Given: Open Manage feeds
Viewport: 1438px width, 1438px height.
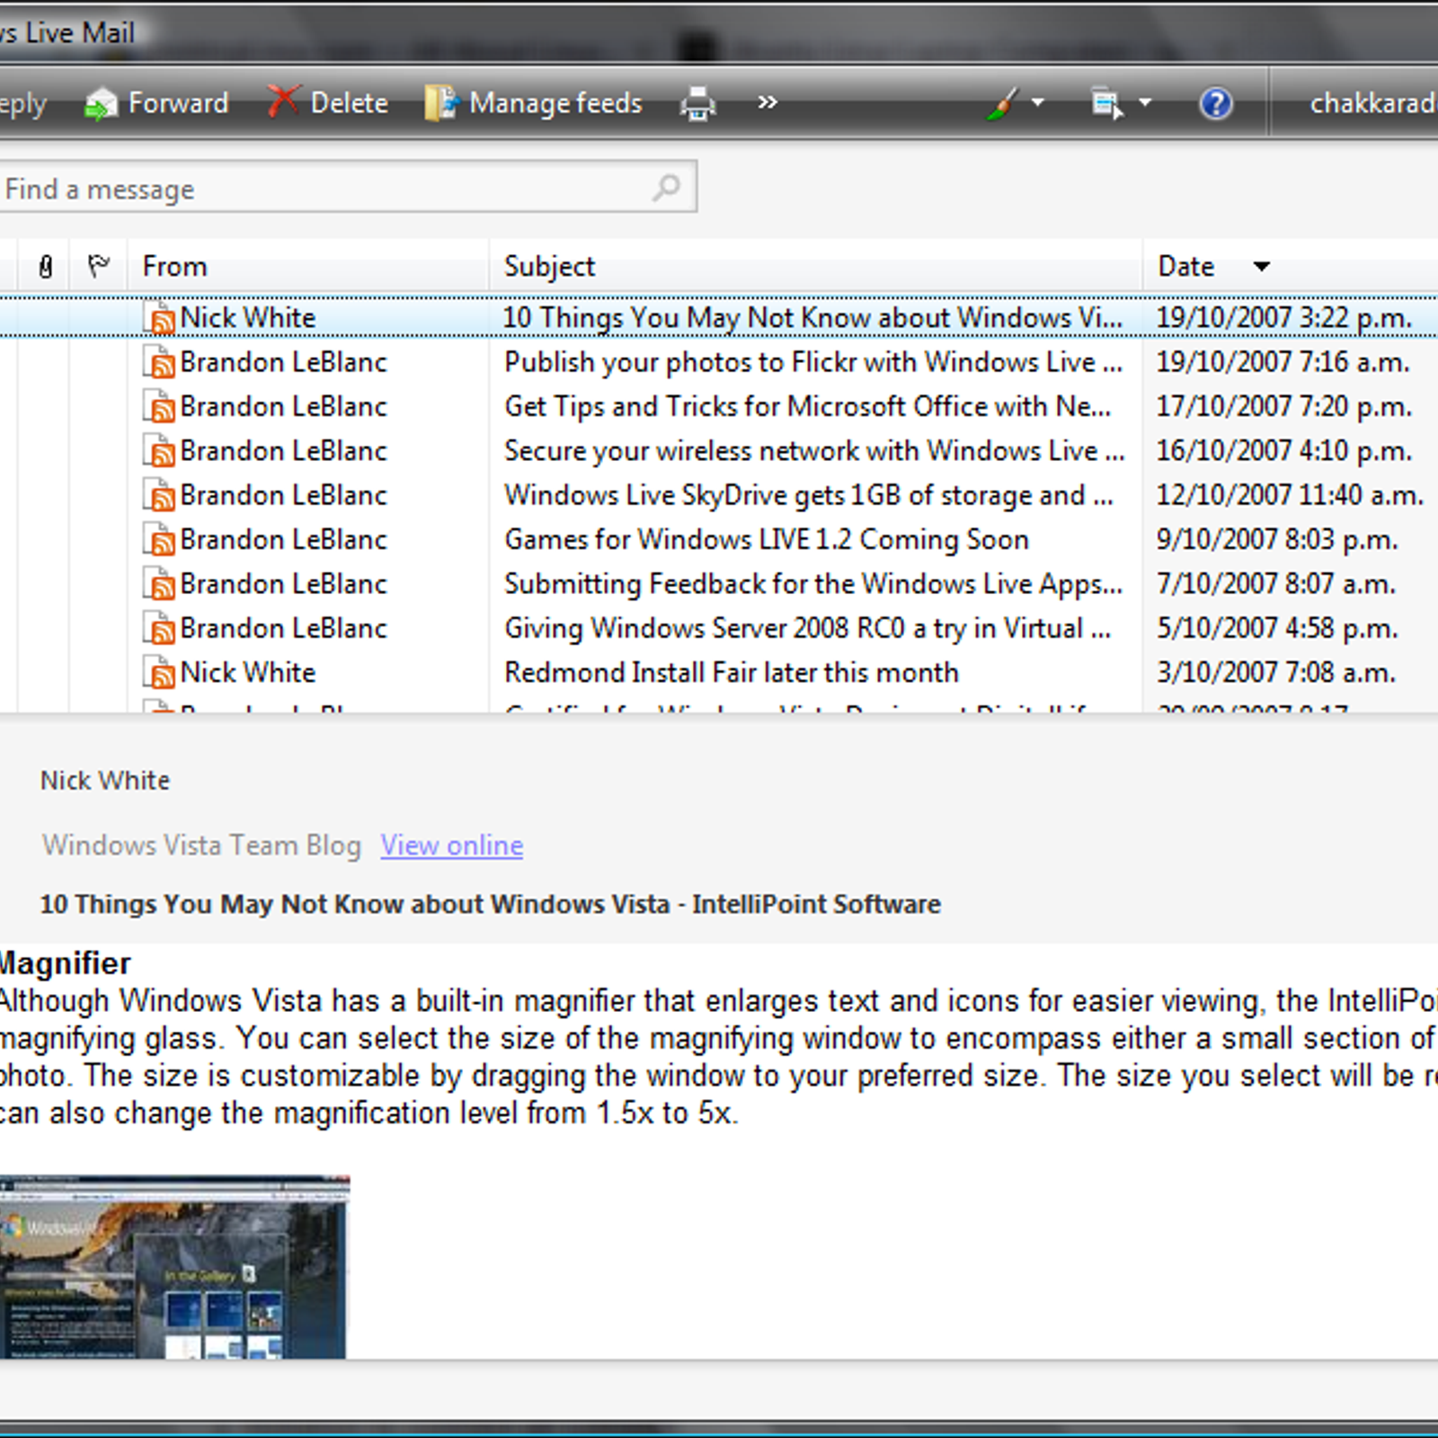Looking at the screenshot, I should [x=533, y=103].
